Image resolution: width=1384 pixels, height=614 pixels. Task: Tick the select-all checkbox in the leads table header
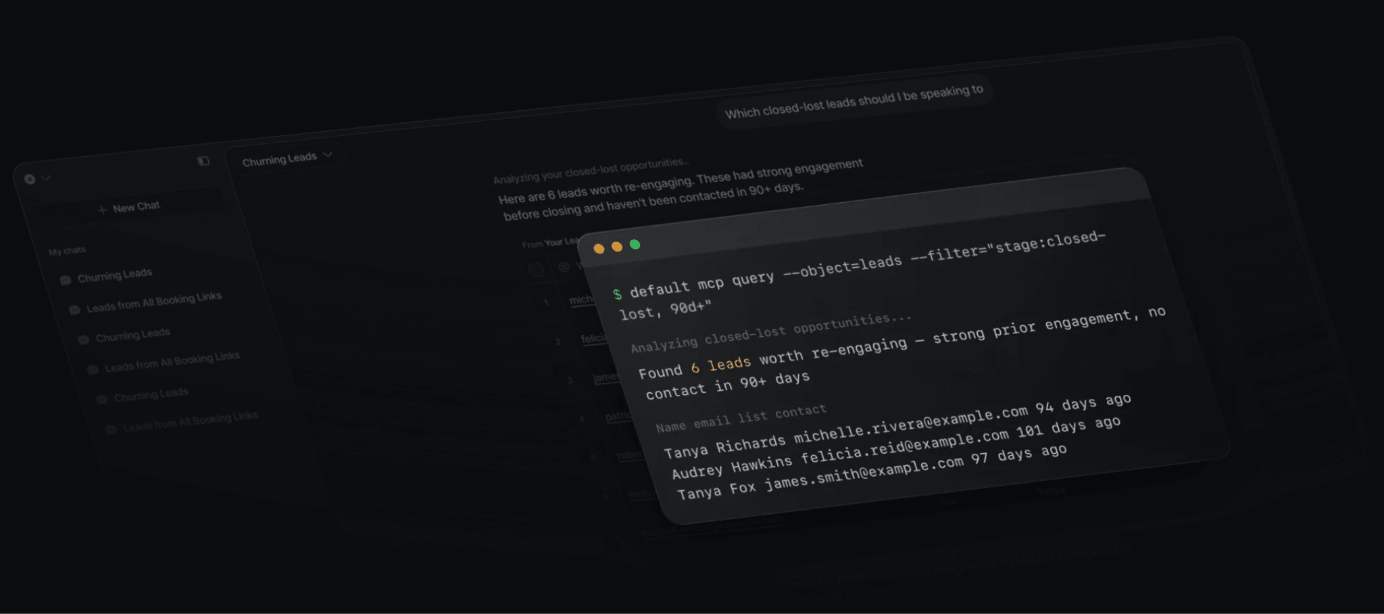point(536,270)
